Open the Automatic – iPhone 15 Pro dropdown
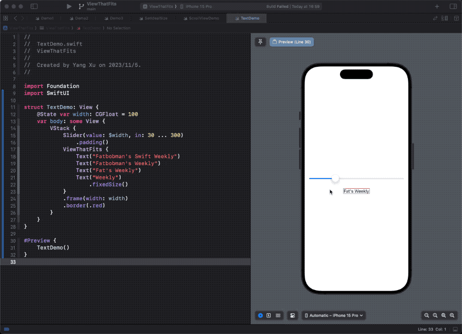Screen dimensions: 462x334 click(x=334, y=315)
